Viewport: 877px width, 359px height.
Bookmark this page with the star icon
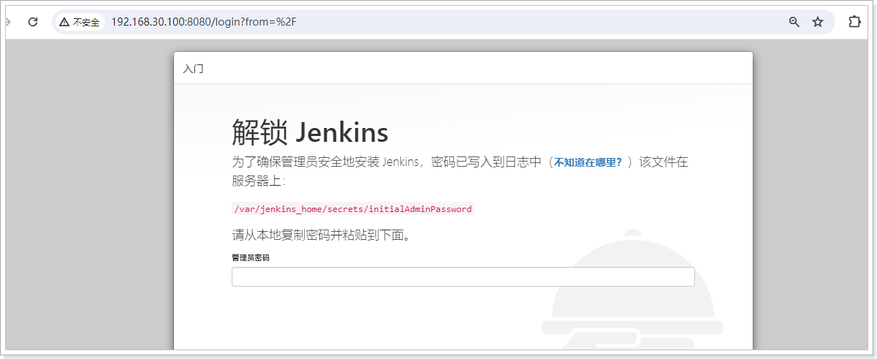(818, 22)
